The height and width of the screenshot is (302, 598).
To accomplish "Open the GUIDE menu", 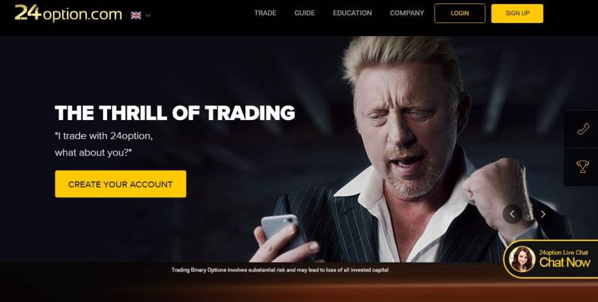I will click(x=305, y=13).
